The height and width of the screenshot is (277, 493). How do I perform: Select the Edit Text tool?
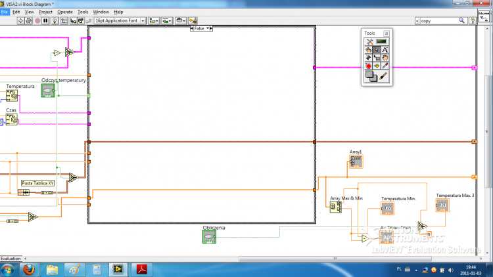tap(385, 50)
